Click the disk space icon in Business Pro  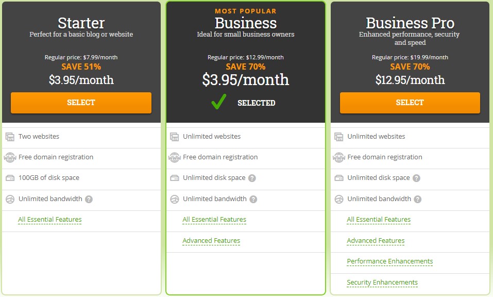[339, 178]
